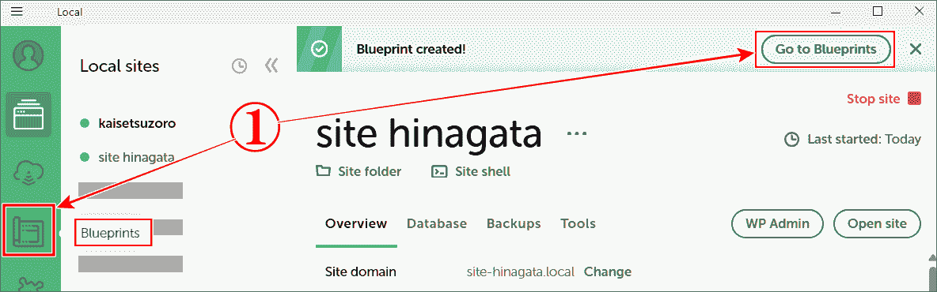The image size is (937, 292).
Task: Maximize the Local window
Action: pyautogui.click(x=877, y=11)
